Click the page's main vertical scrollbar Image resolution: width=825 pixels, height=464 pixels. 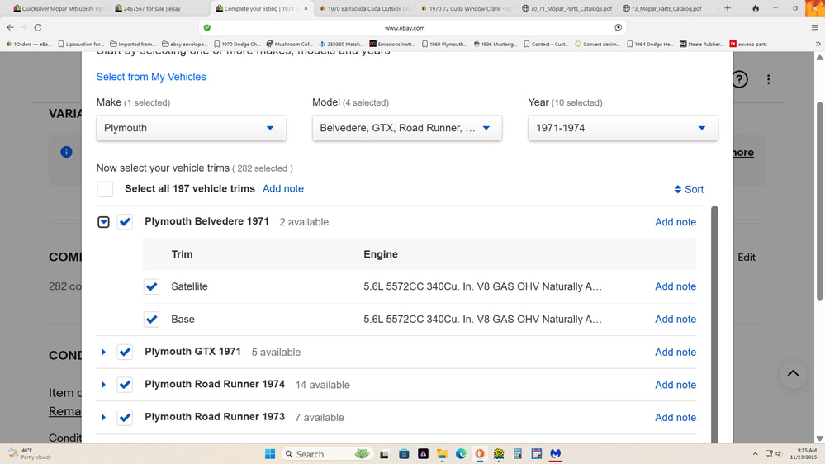[x=819, y=201]
